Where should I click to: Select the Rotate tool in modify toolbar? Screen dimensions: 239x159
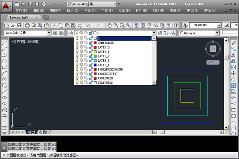[233, 79]
